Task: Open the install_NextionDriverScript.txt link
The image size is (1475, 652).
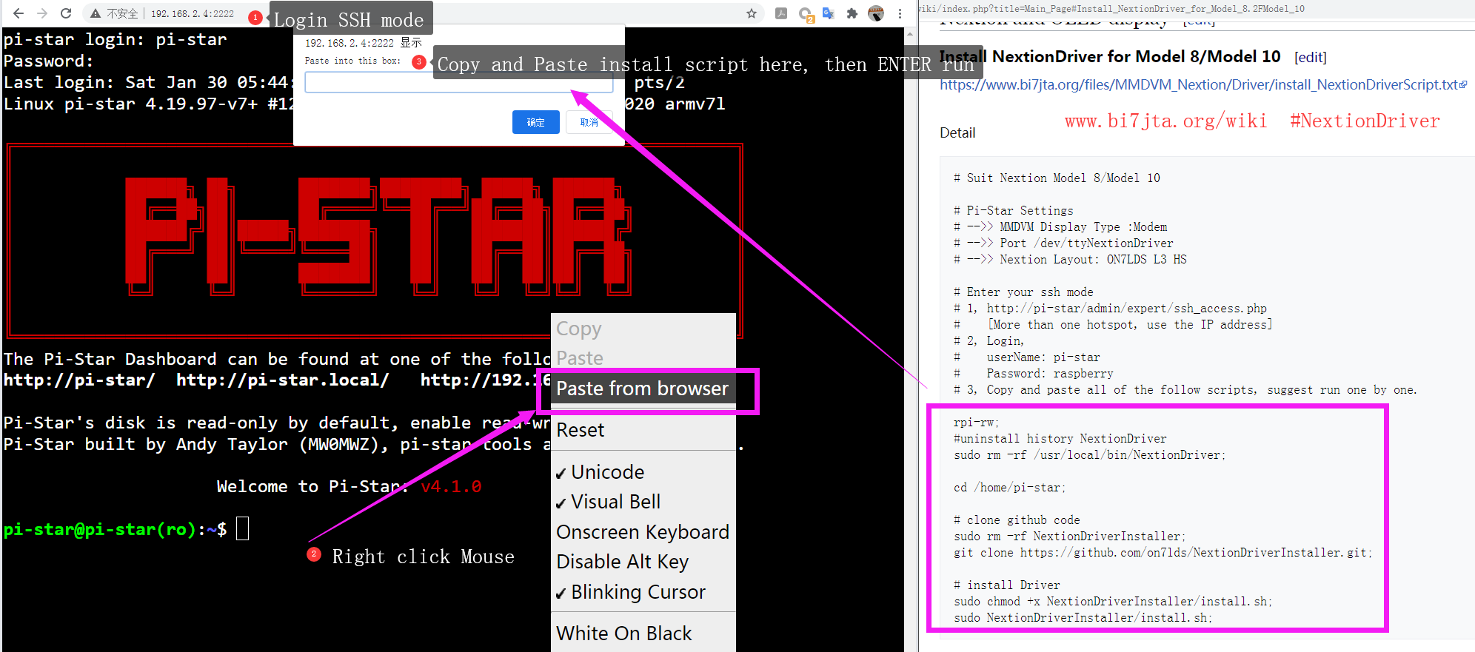Action: (x=1199, y=84)
